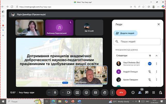Open the present screen share button
Viewport: 166px width, 104px height.
click(x=77, y=92)
